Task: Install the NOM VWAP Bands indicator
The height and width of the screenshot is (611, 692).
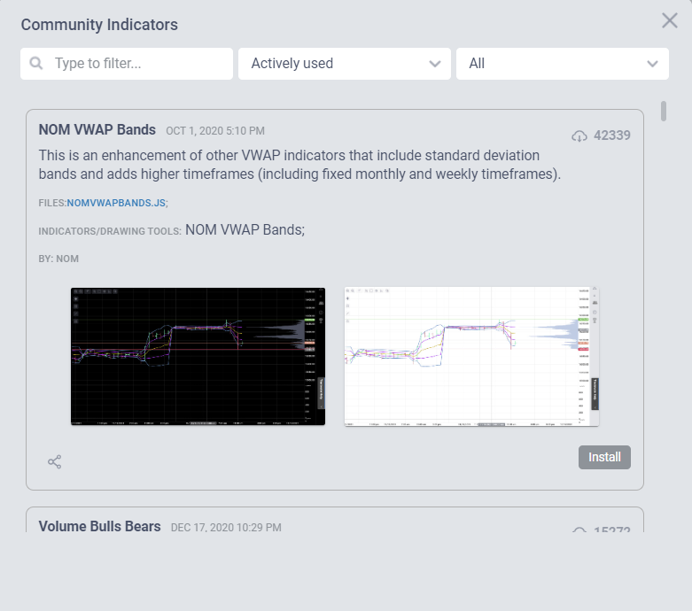Action: pyautogui.click(x=604, y=458)
